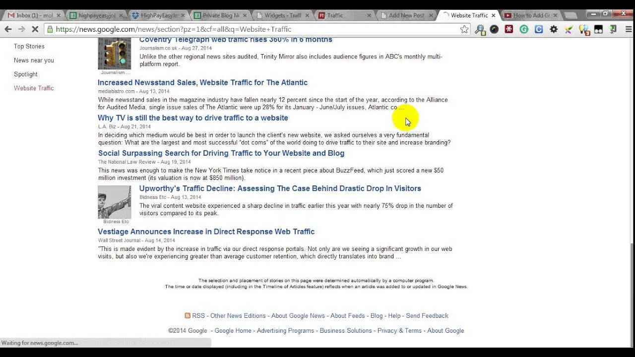
Task: Open the Blog footer link
Action: [377, 316]
